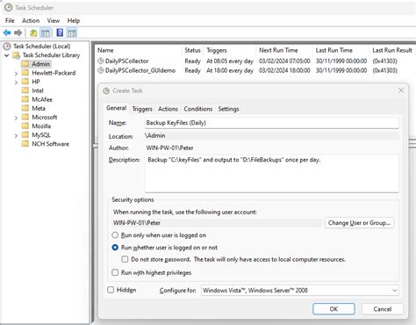This screenshot has height=325, width=416.
Task: Switch to the Actions tab
Action: pos(168,109)
